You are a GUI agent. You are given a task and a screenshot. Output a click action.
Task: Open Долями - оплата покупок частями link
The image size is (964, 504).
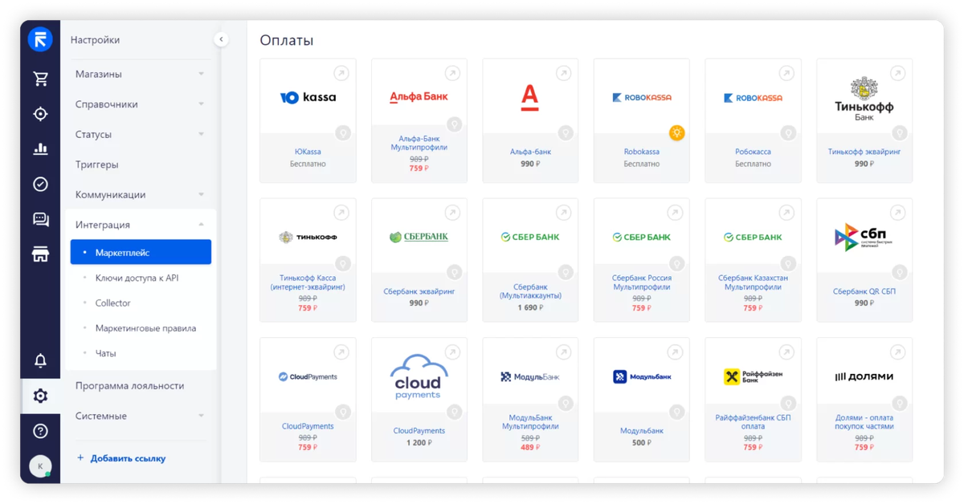(x=864, y=422)
